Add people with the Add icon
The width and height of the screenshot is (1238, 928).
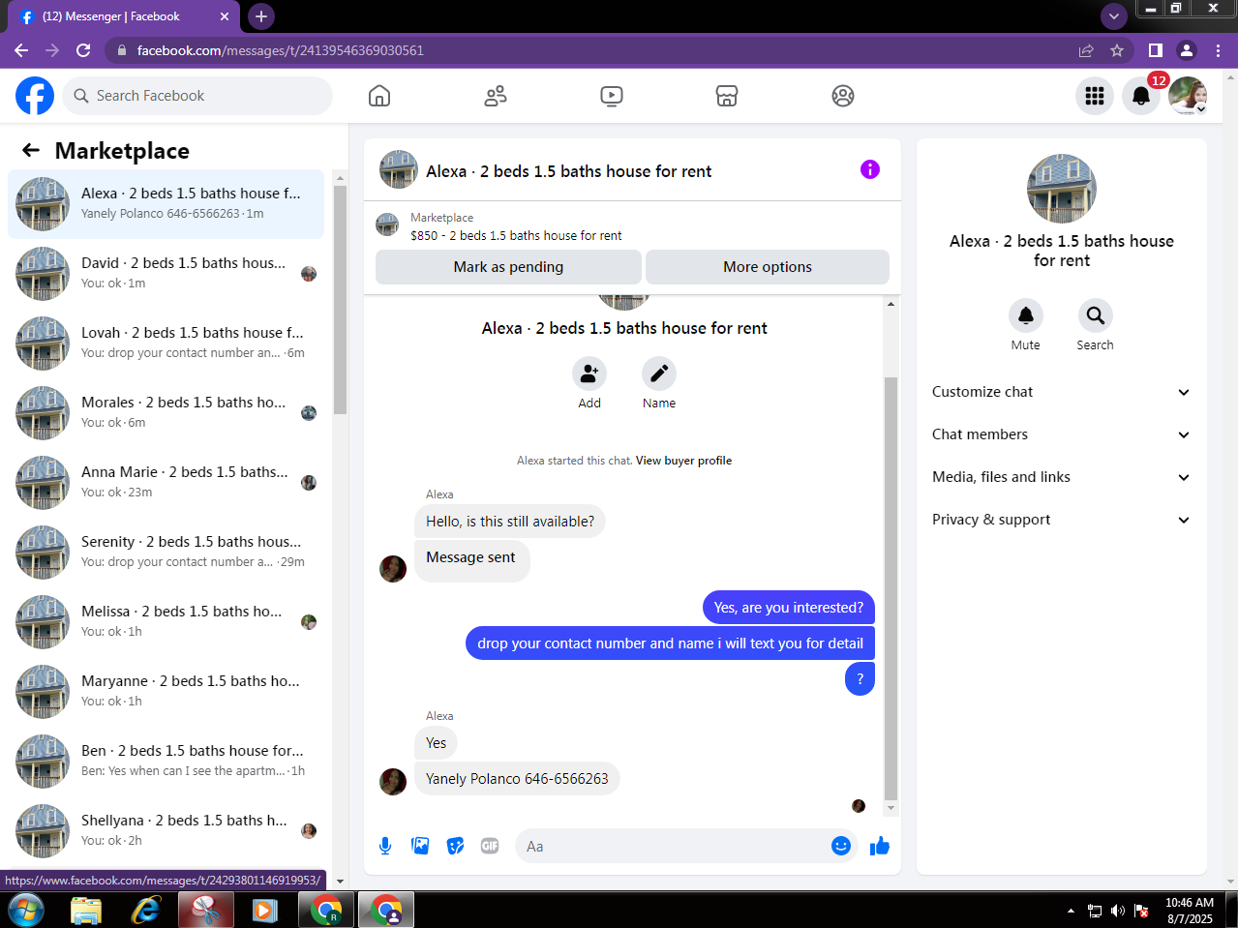(x=589, y=374)
